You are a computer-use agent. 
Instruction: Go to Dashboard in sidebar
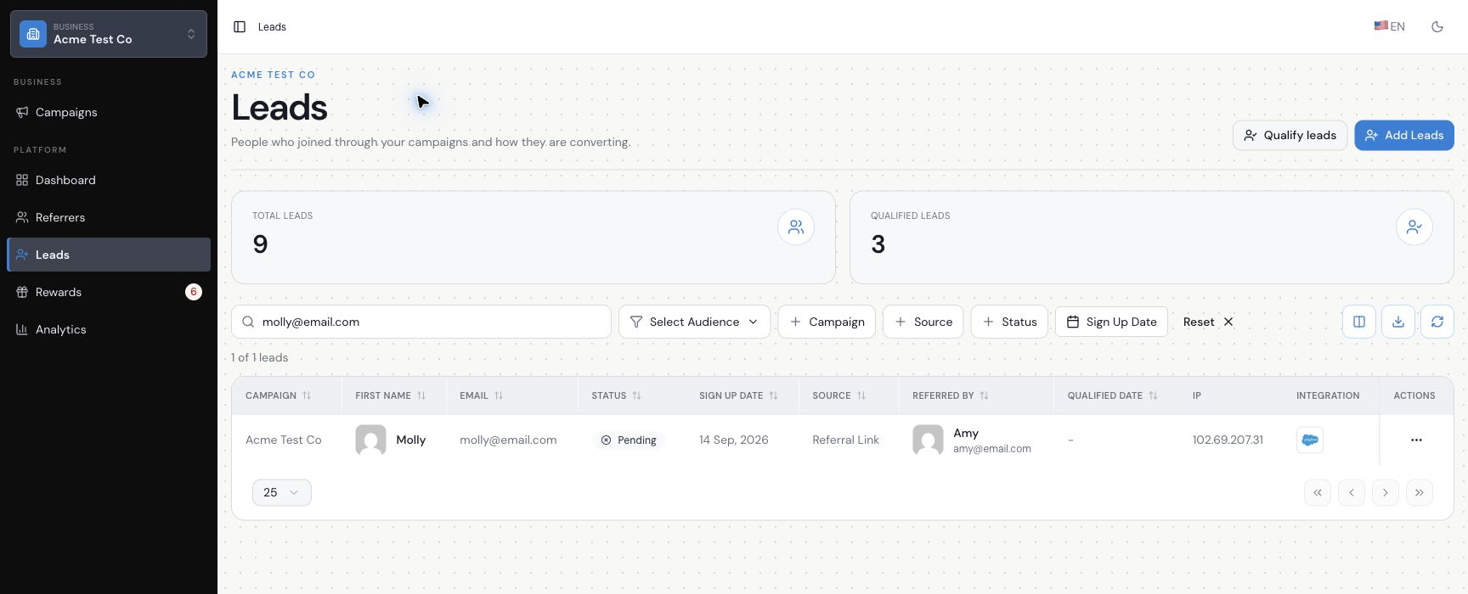pos(109,180)
